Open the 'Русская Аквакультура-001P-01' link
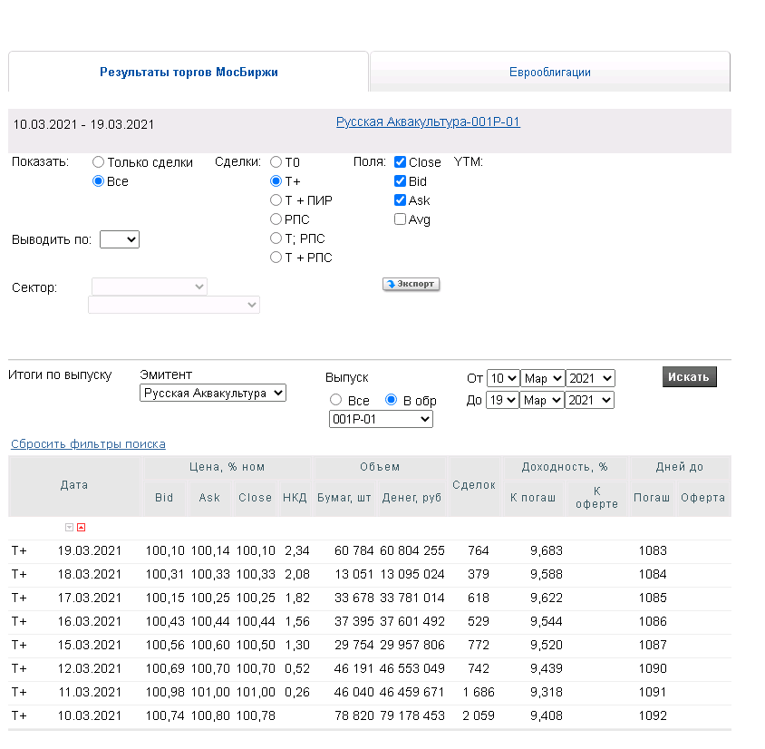The width and height of the screenshot is (765, 749). click(428, 122)
